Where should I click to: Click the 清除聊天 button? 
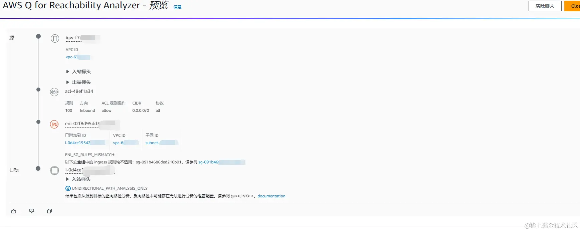coord(545,6)
